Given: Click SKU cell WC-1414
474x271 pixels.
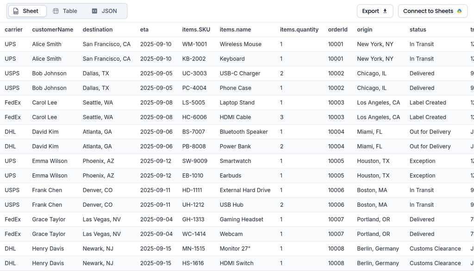Looking at the screenshot, I should pos(194,234).
